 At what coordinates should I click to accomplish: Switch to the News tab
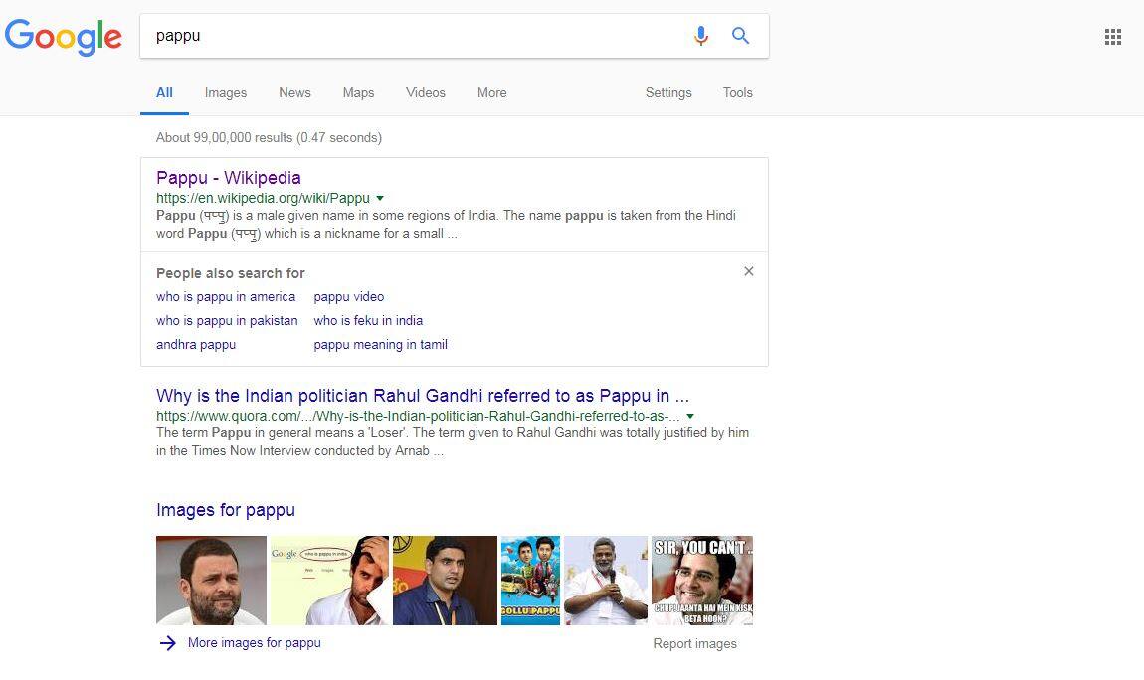point(294,92)
